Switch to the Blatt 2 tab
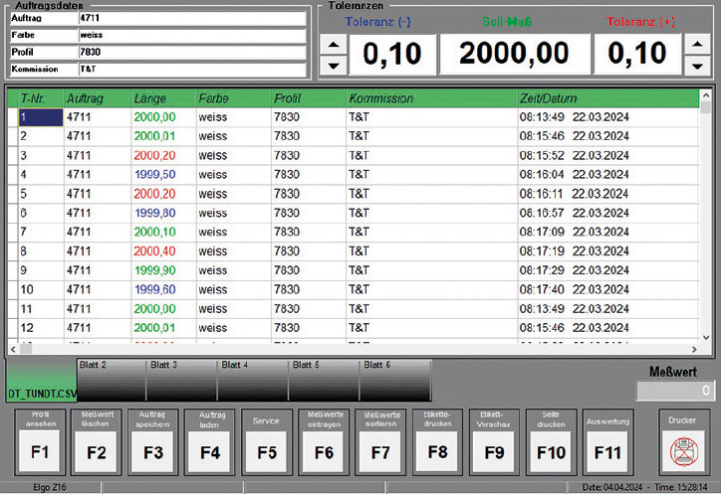721x494 pixels. 112,380
